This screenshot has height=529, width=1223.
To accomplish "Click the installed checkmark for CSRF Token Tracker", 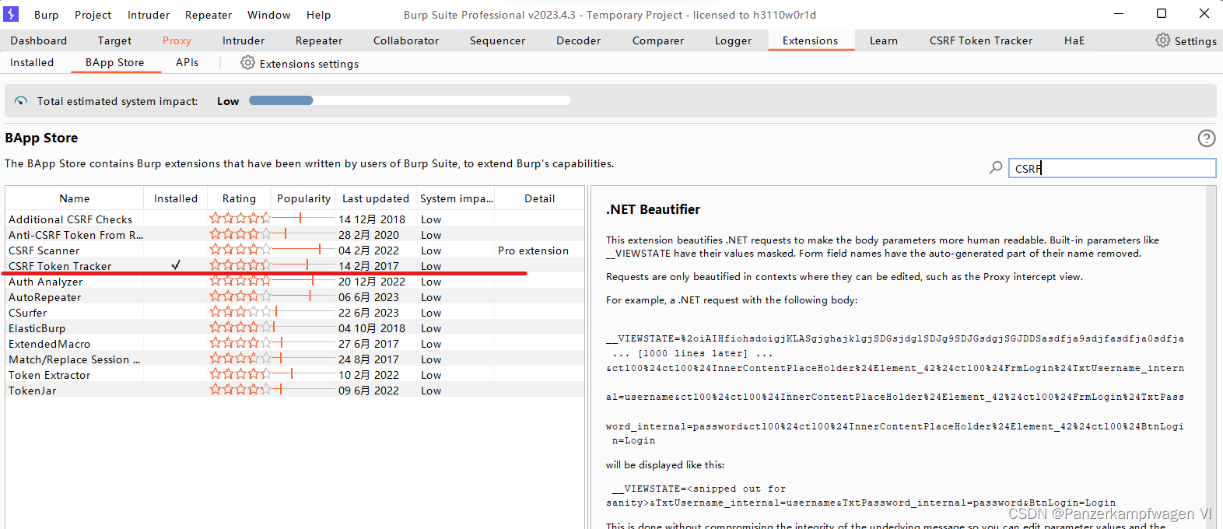I will (176, 265).
